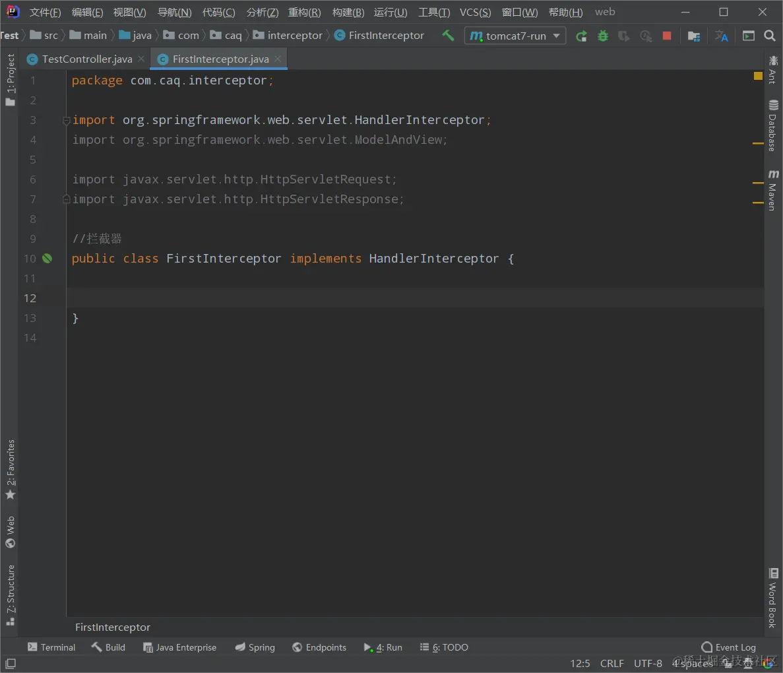Viewport: 783px width, 673px height.
Task: Click the java breadcrumb folder
Action: [135, 36]
